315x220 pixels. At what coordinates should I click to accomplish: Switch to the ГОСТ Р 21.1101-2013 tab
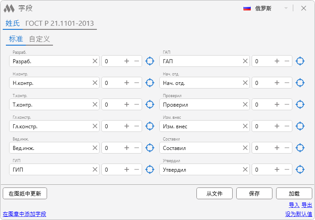pos(60,23)
